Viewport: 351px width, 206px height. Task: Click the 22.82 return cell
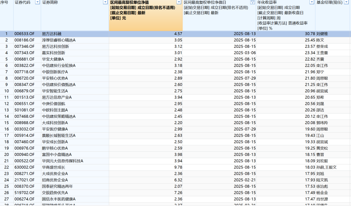point(286,59)
